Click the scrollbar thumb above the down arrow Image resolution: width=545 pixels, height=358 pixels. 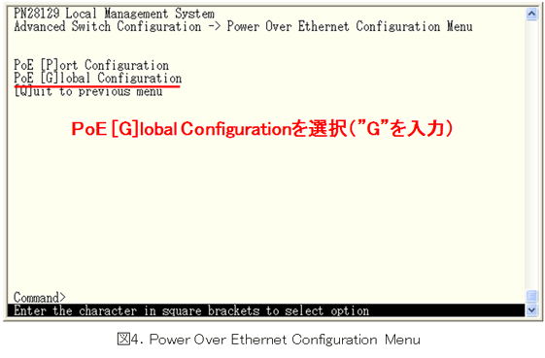(531, 296)
